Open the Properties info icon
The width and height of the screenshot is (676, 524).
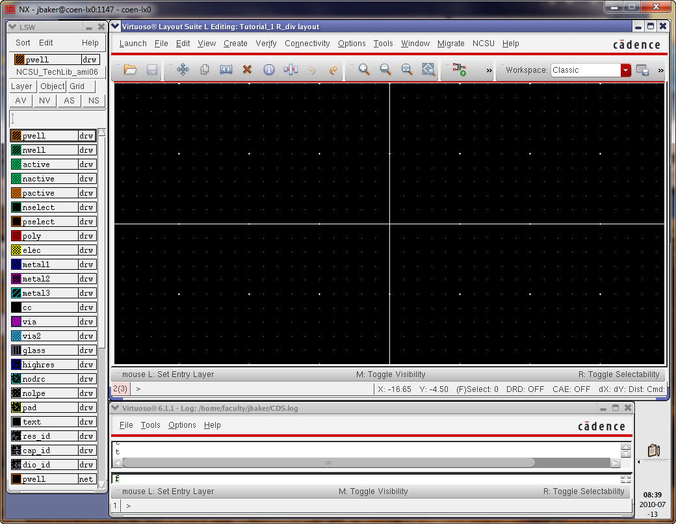pyautogui.click(x=268, y=70)
